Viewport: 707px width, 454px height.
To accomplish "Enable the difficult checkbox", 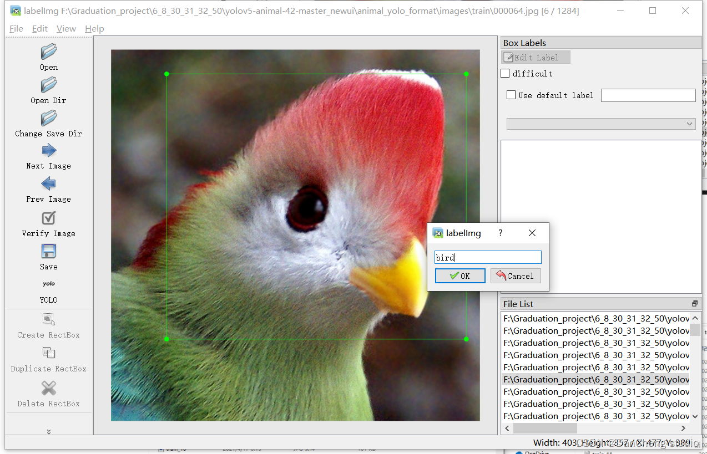I will 505,73.
